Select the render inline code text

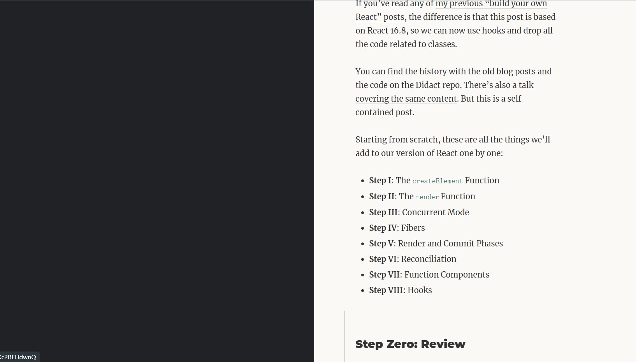[427, 197]
